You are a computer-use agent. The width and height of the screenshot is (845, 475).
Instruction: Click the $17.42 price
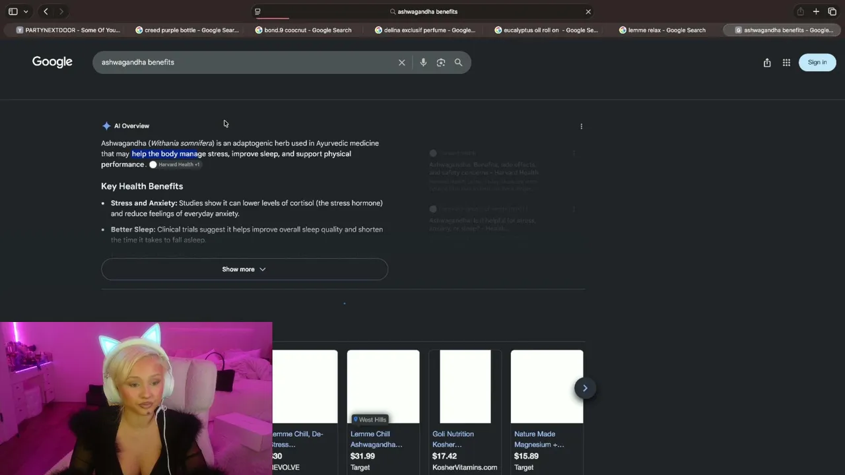click(x=444, y=456)
